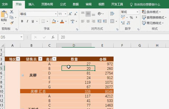The height and width of the screenshot is (109, 169).
Task: Click Wrap Text icon
Action: tap(112, 14)
